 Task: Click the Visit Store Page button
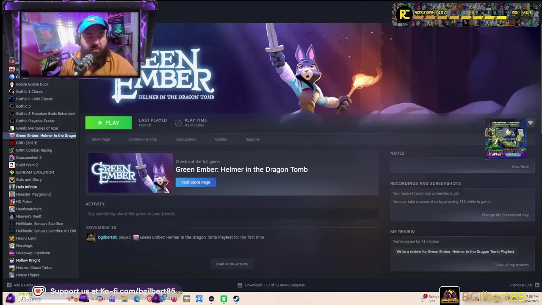pos(196,182)
